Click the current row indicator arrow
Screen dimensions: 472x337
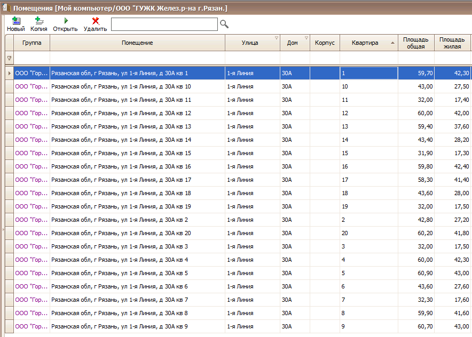coord(9,73)
